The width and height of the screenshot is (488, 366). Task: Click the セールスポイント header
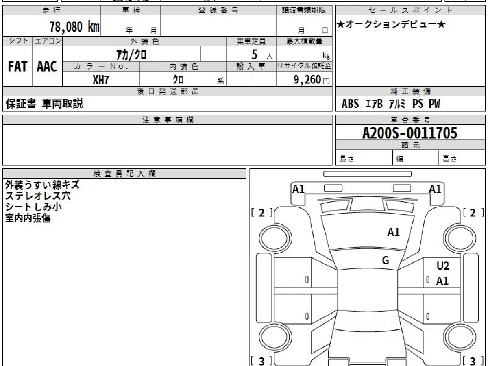(411, 11)
